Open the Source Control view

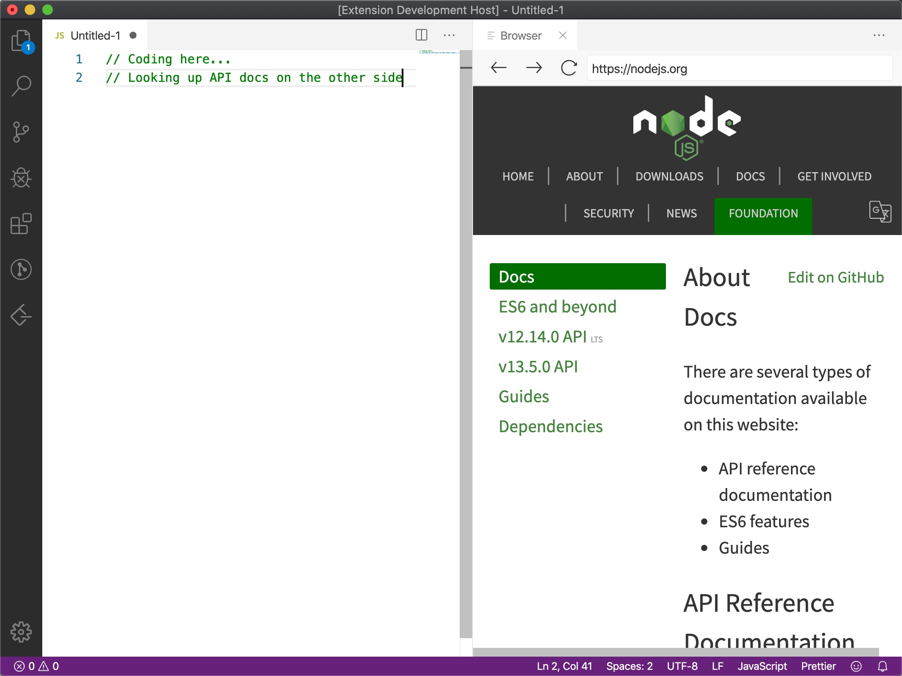(21, 132)
